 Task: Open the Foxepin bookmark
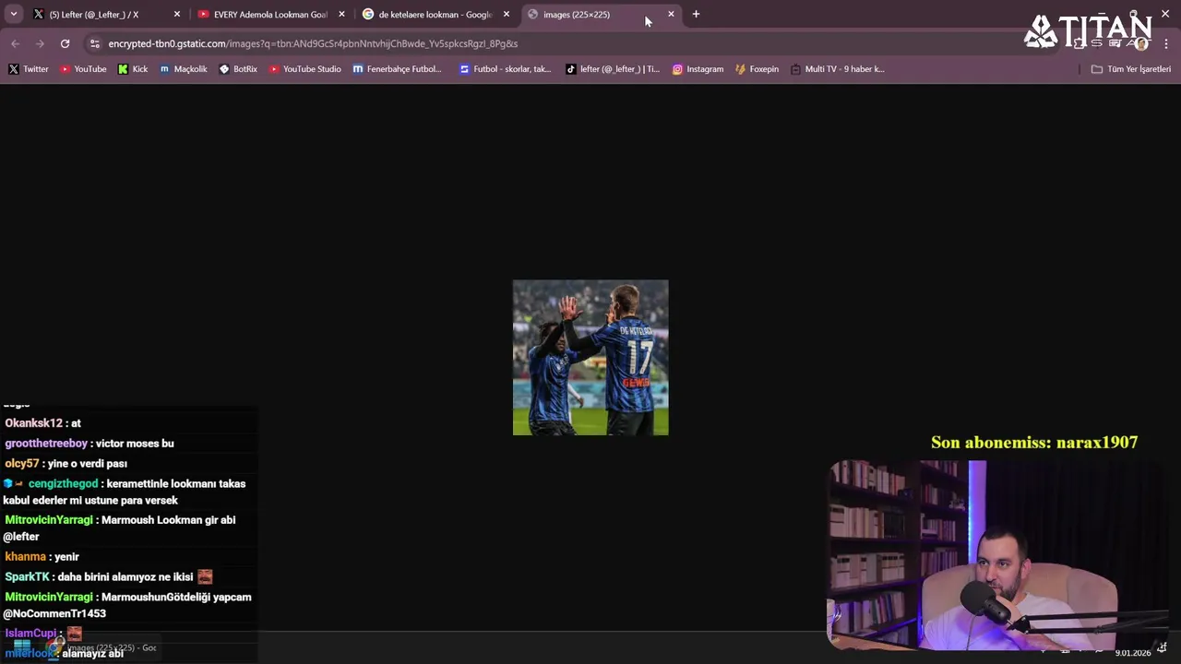tap(757, 69)
